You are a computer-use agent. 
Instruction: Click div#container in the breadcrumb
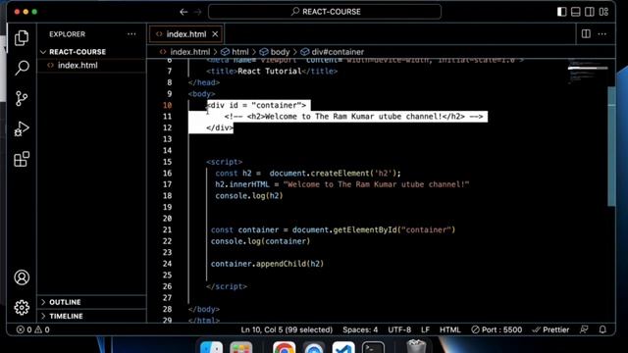338,52
